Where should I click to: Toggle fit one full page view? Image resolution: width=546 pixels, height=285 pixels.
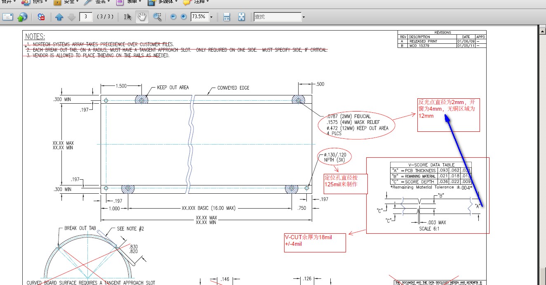(242, 17)
